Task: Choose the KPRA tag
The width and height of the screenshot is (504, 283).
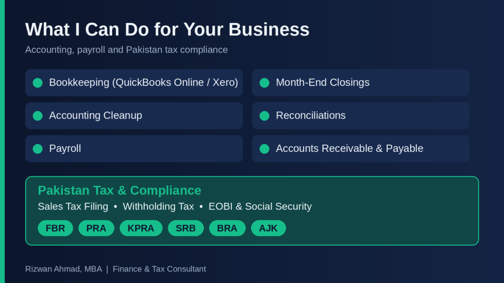Action: point(141,228)
